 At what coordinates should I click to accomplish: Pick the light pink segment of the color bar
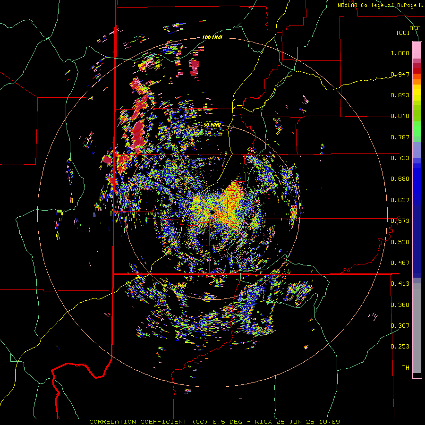click(x=417, y=50)
